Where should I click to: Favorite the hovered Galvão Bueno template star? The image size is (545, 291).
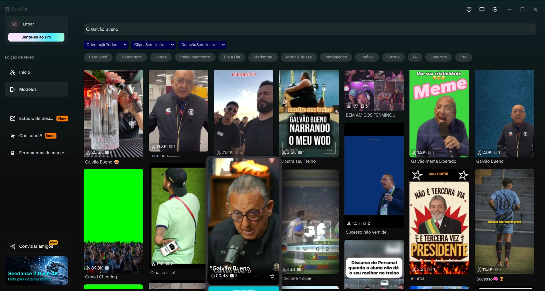tap(272, 276)
